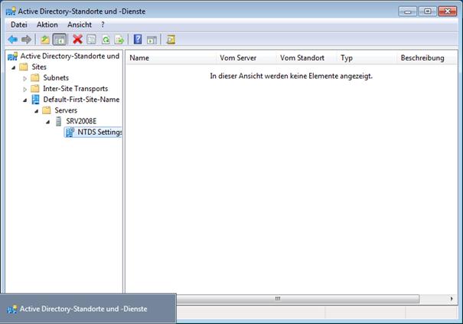Open the Aktion menu

[x=47, y=25]
